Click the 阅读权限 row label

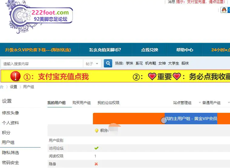pos(56,156)
